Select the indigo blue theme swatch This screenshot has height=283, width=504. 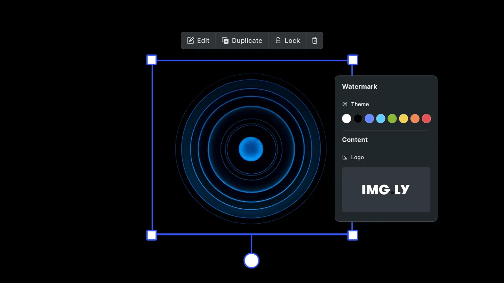click(x=369, y=119)
